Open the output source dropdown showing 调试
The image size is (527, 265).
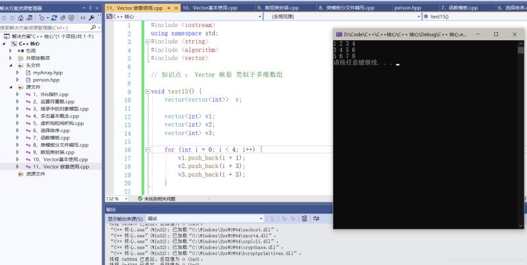tap(261, 219)
